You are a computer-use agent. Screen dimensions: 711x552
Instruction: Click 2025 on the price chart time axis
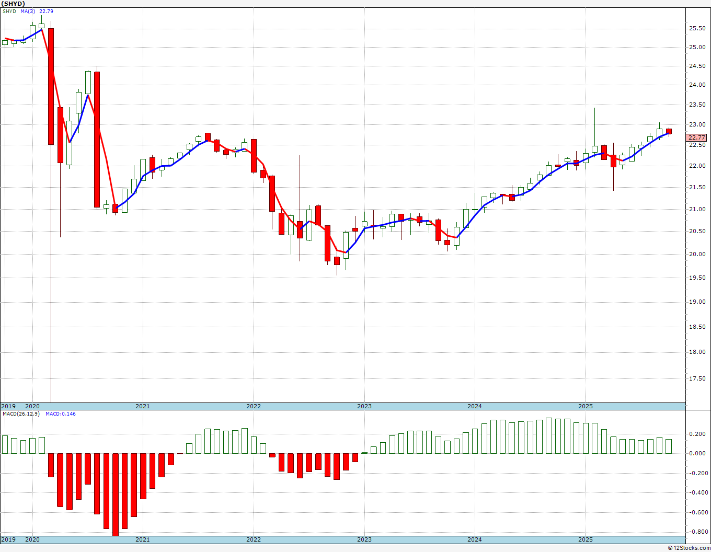click(586, 406)
